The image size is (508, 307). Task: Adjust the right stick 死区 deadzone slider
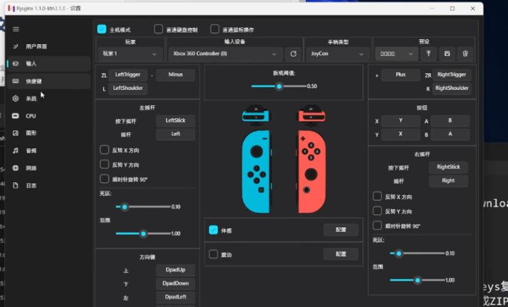point(417,253)
